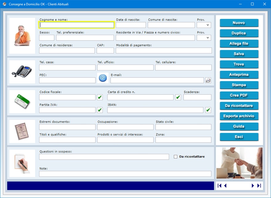Focus the Stato civile field
The width and height of the screenshot is (271, 198).
183,127
